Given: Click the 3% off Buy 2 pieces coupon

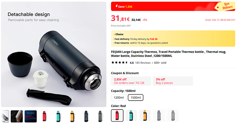Looking at the screenshot, I should click(x=172, y=81).
